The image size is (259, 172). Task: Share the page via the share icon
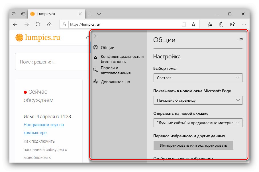233,24
